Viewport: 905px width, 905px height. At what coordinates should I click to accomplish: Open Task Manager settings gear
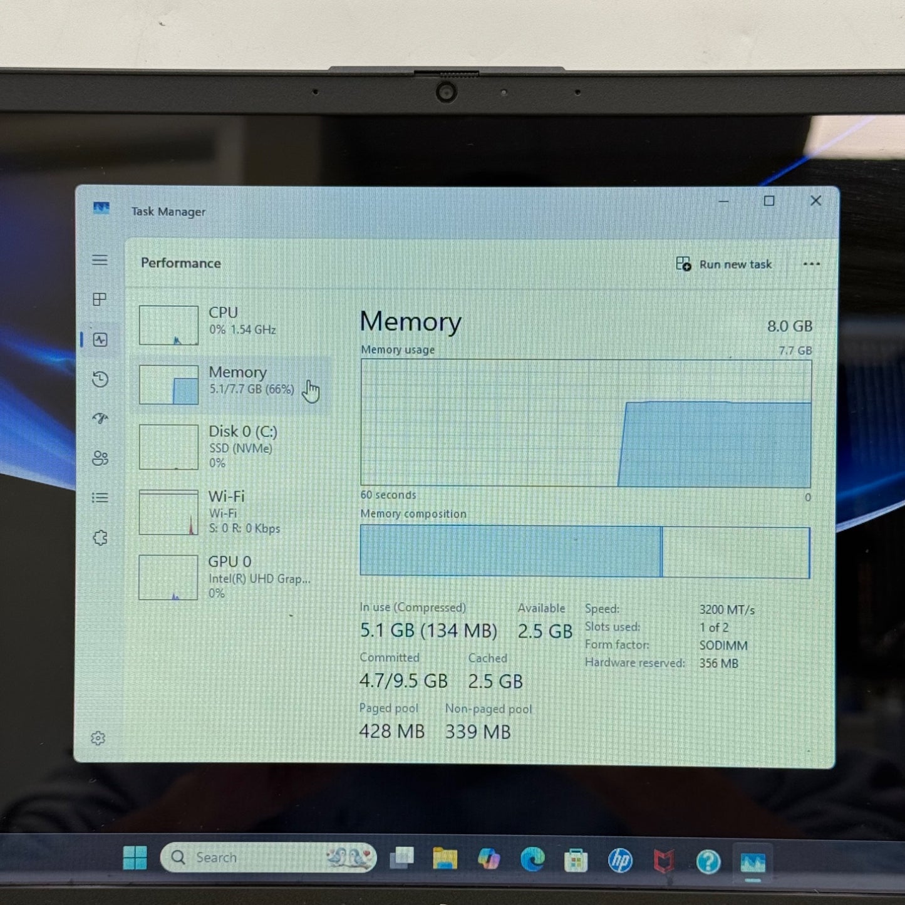98,738
